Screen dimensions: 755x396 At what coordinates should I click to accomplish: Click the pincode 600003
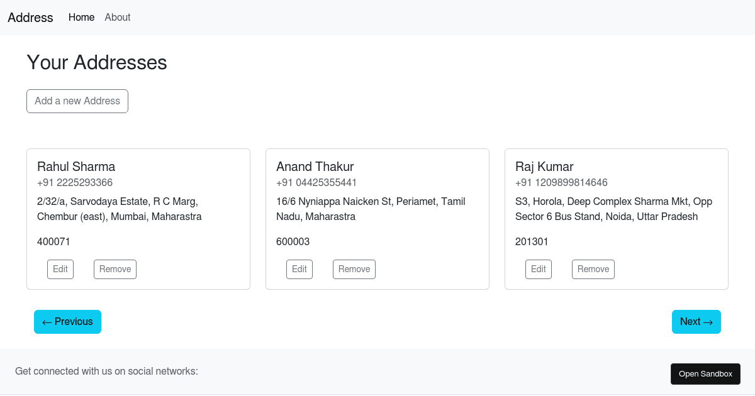[x=293, y=242]
